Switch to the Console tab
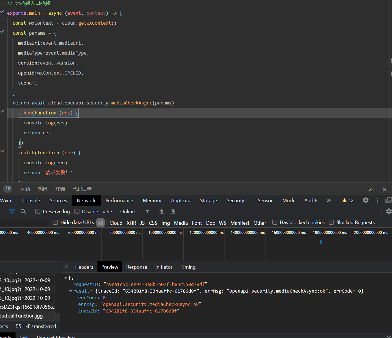The height and width of the screenshot is (338, 392). pyautogui.click(x=31, y=201)
